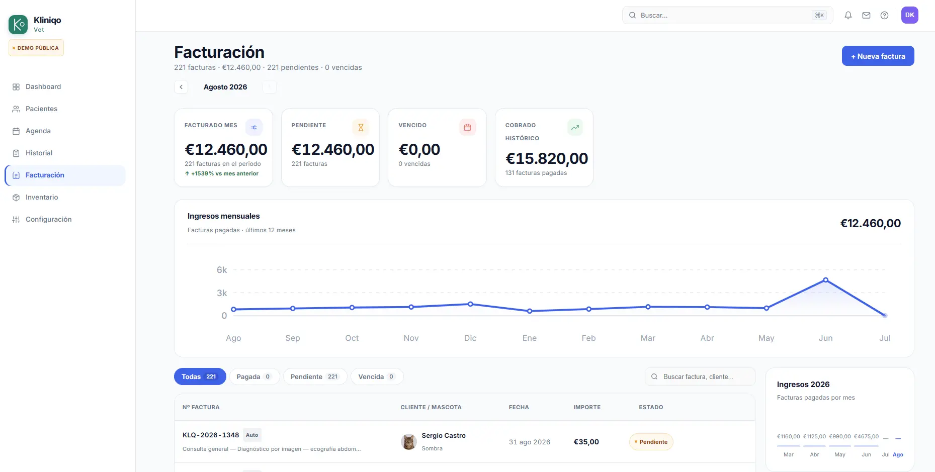Select the Todas 221 filter tab
The width and height of the screenshot is (935, 472).
(x=200, y=376)
